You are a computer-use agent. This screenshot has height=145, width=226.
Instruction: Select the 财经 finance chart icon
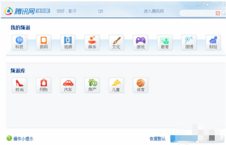pyautogui.click(x=213, y=42)
